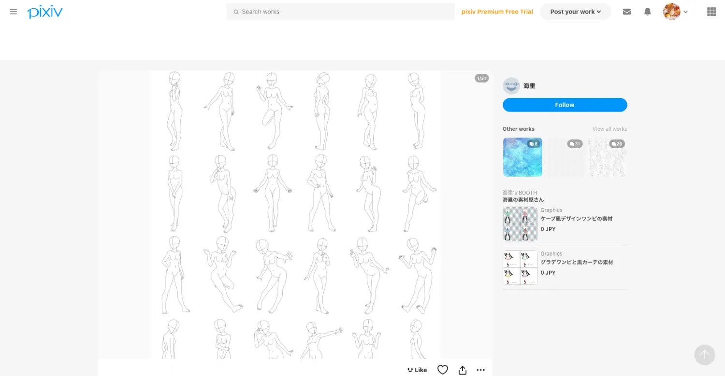Follow the artist 海里
Viewport: 725px width, 376px height.
point(565,105)
